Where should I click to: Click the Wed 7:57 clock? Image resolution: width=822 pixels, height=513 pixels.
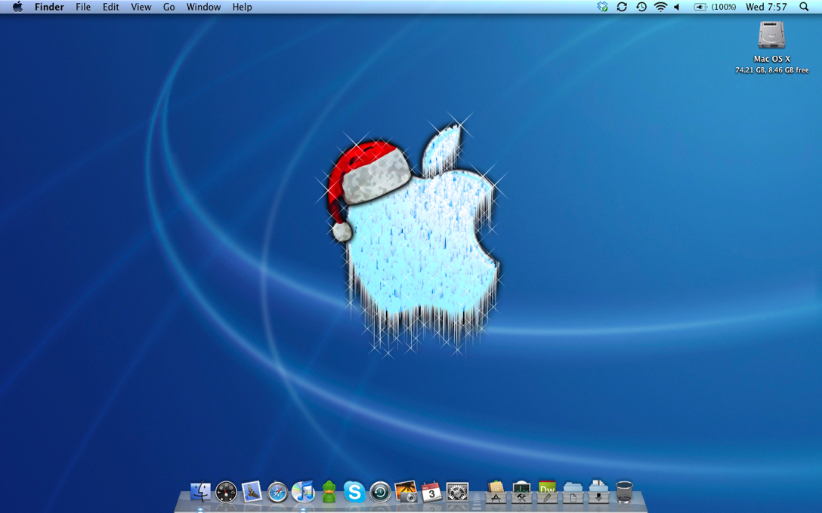[x=766, y=7]
